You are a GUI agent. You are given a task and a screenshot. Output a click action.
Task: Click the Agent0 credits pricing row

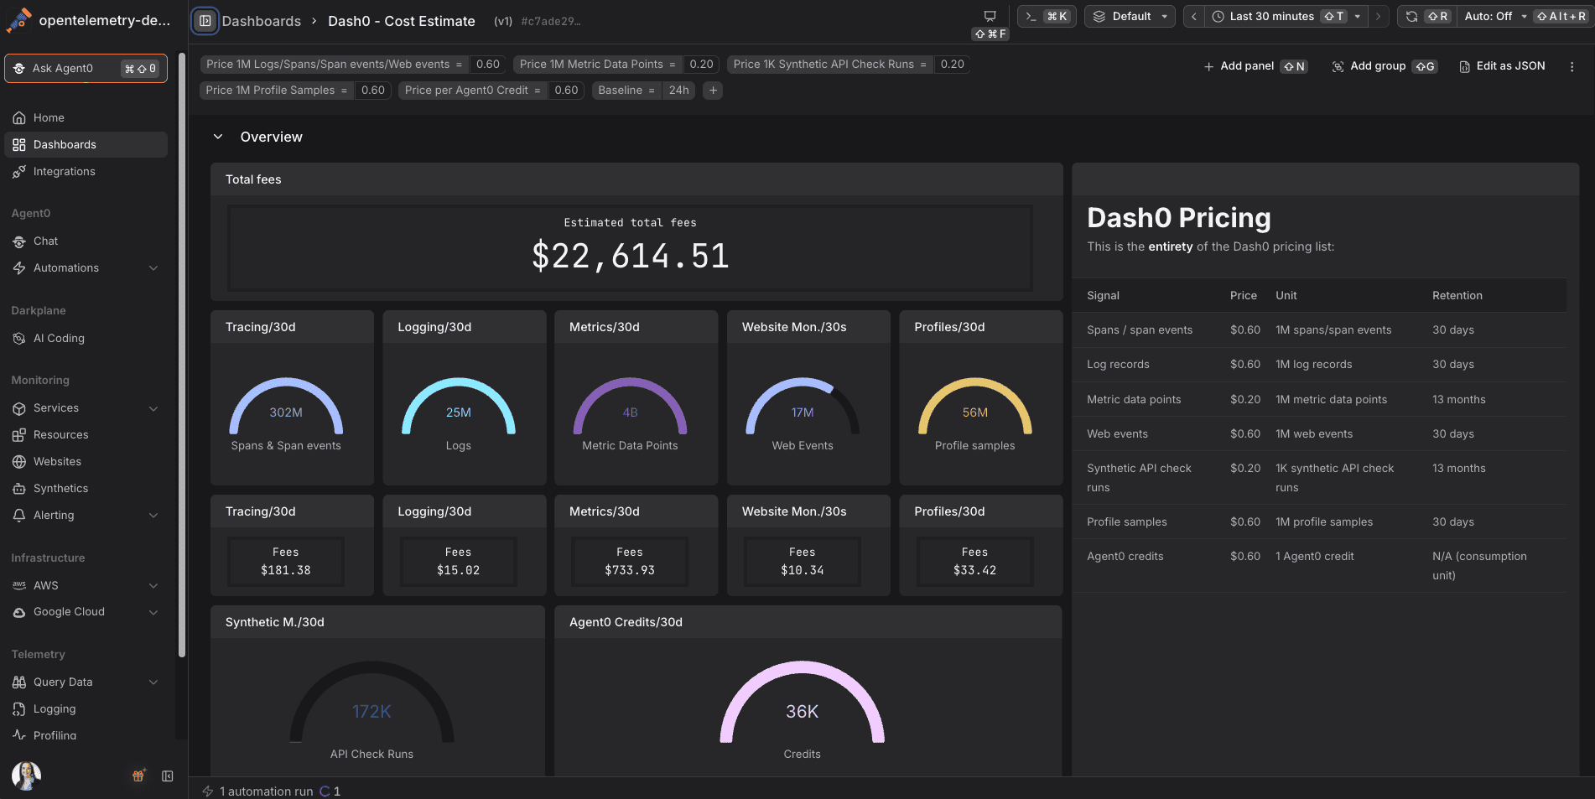pos(1319,566)
